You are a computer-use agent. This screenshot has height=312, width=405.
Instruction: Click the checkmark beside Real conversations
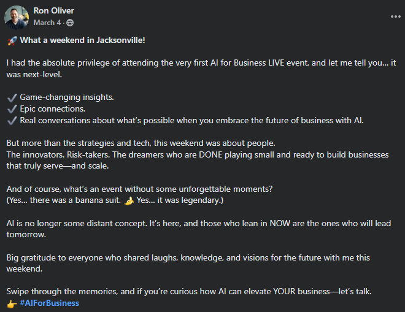tap(12, 120)
